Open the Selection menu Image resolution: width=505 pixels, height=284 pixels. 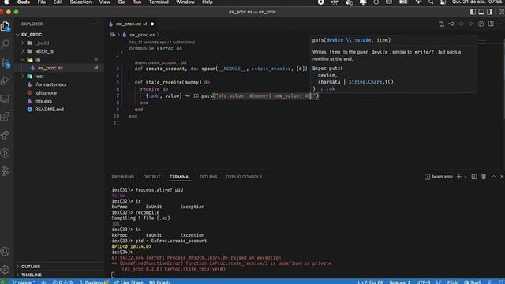click(x=80, y=2)
